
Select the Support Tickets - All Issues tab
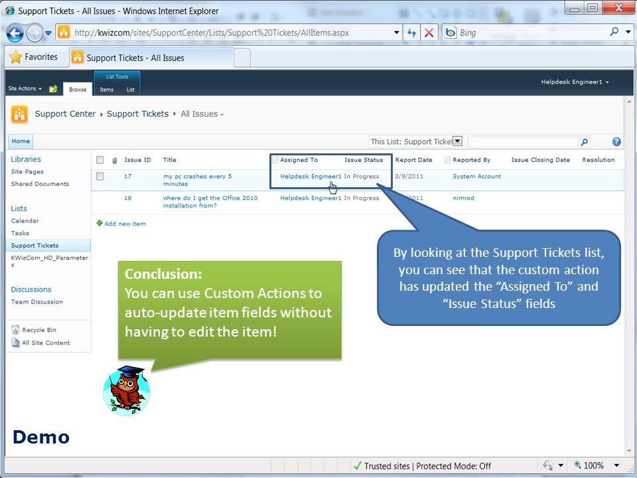pos(152,58)
